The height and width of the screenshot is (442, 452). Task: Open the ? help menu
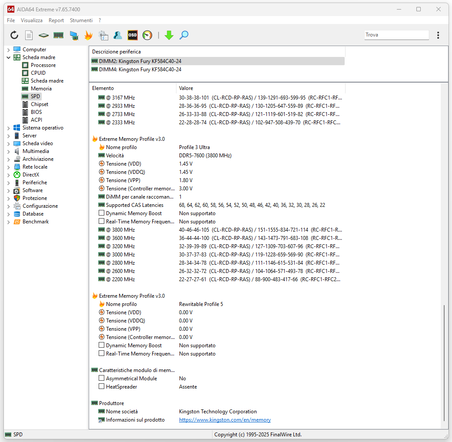(x=100, y=20)
